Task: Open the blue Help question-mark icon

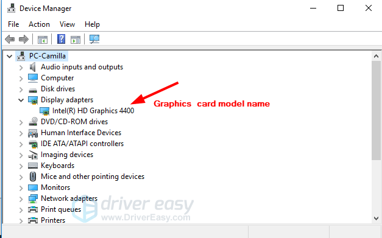Action: [61, 39]
